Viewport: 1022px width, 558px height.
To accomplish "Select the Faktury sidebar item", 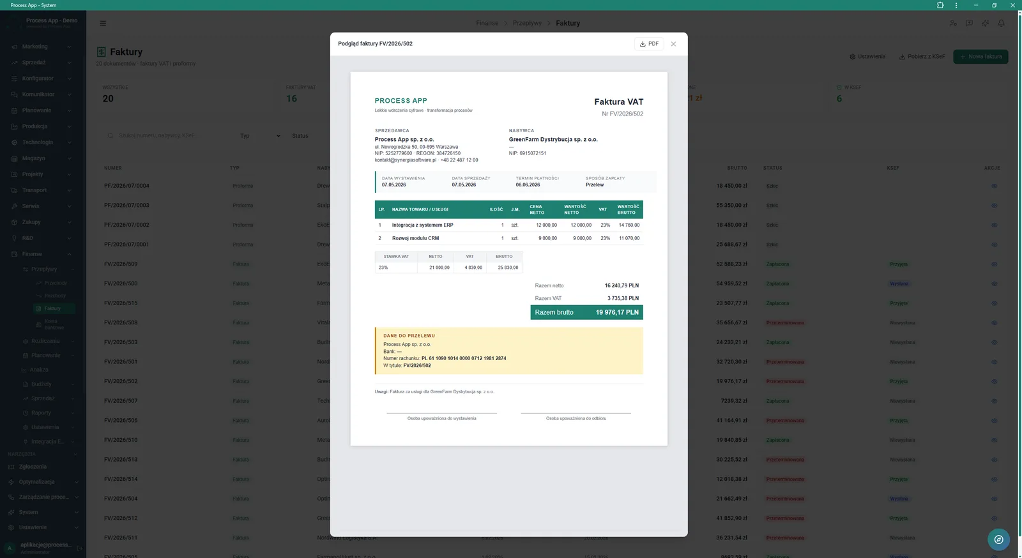I will coord(54,308).
